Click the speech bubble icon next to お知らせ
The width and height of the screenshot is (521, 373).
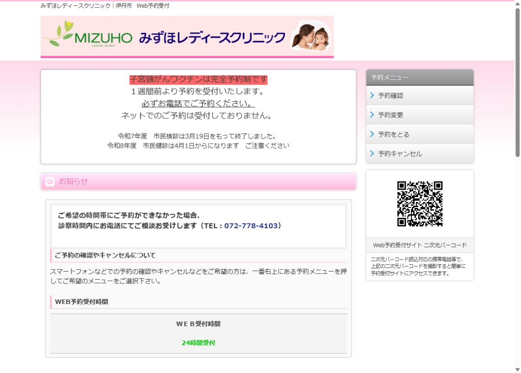coord(50,181)
